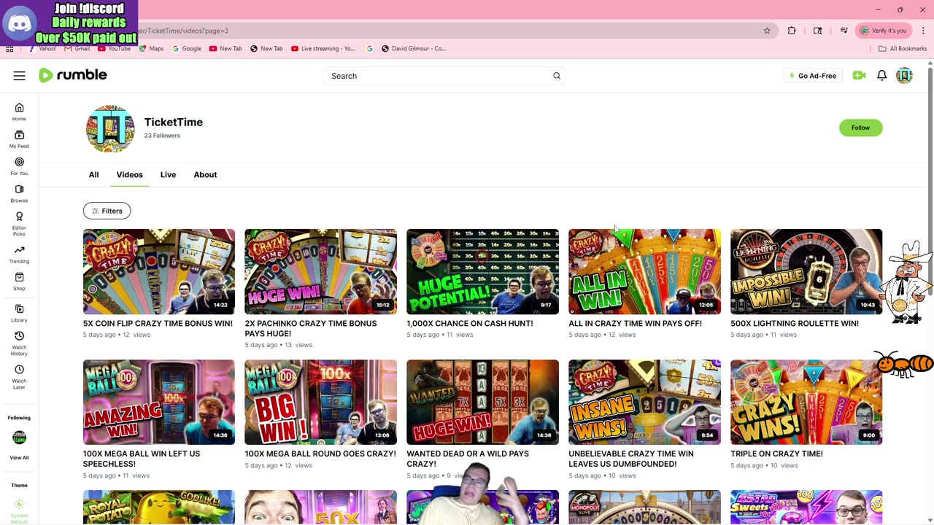Viewport: 934px width, 525px height.
Task: Open Royal Potato Godlike thumbnail
Action: click(158, 507)
